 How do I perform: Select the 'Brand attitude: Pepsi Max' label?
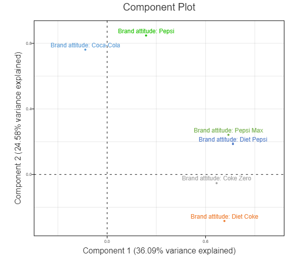tap(228, 131)
